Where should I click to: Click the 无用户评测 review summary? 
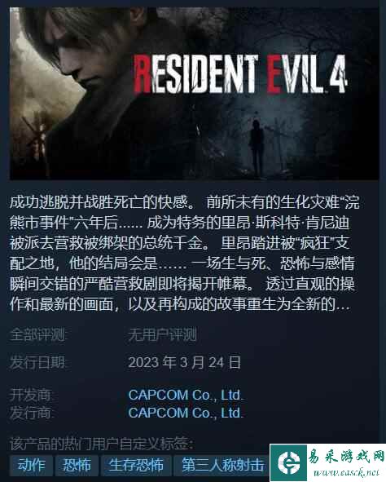point(162,334)
